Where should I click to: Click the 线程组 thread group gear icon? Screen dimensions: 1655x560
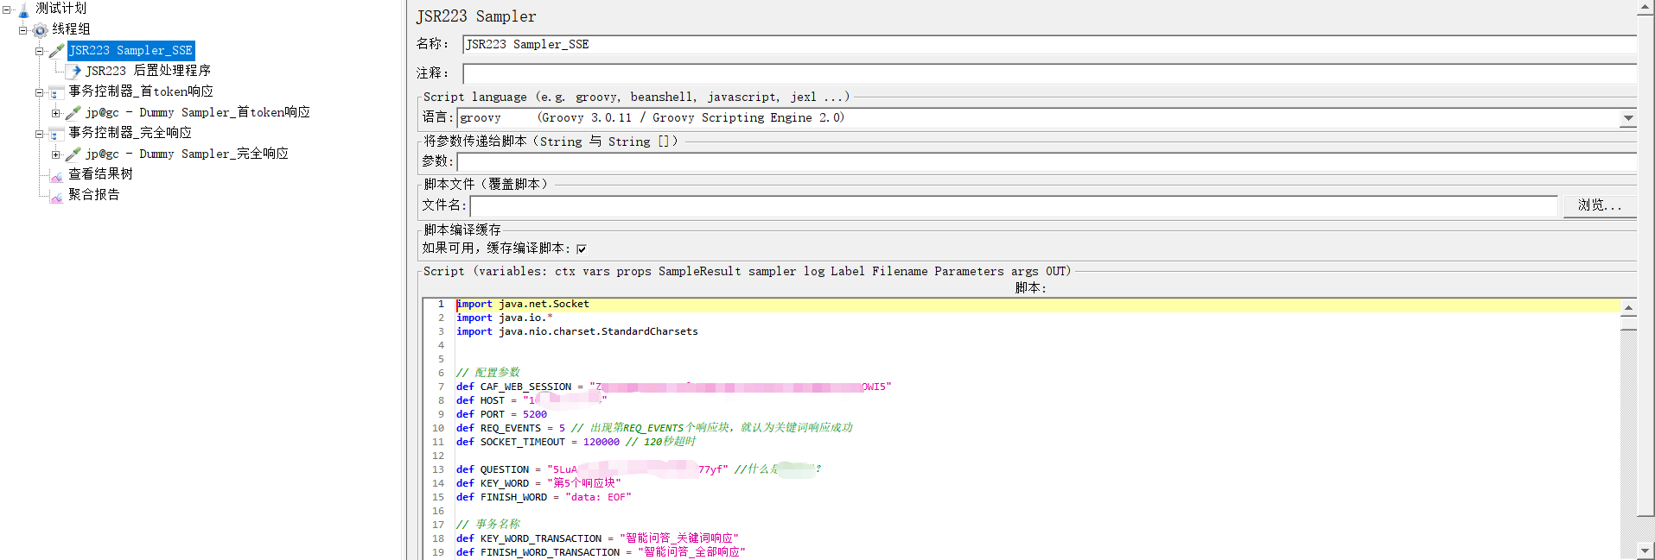tap(41, 30)
